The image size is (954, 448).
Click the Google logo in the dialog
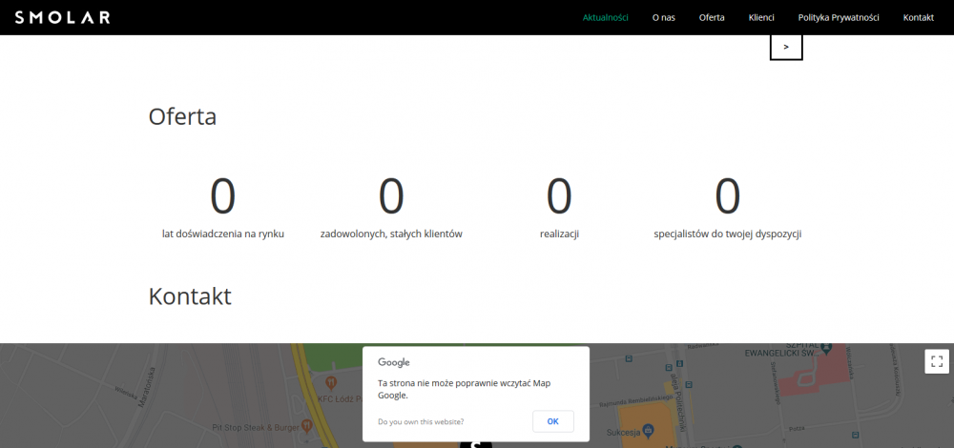pyautogui.click(x=394, y=362)
